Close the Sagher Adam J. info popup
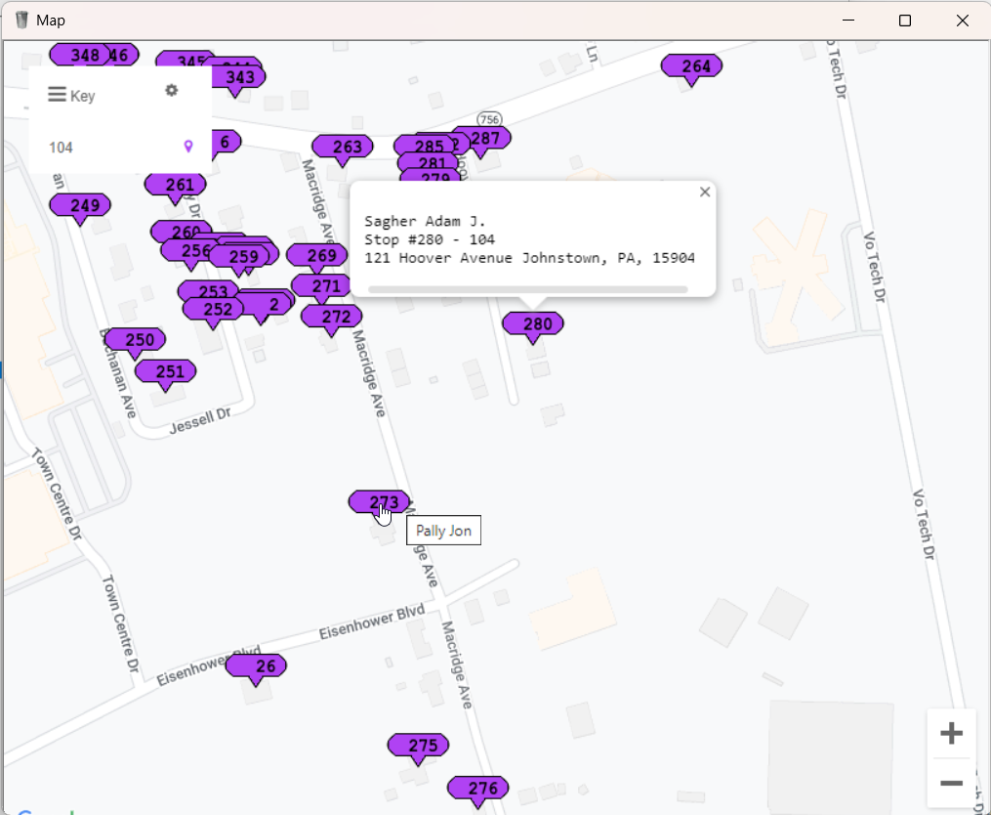The height and width of the screenshot is (815, 991). 705,192
